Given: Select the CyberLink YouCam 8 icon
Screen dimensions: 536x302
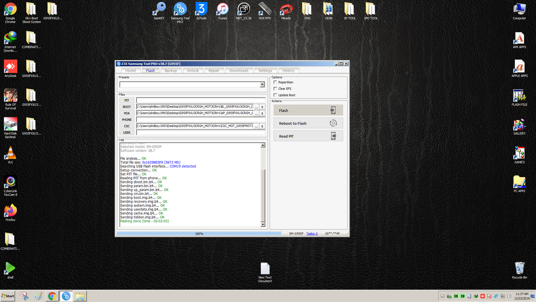Looking at the screenshot, I should (x=10, y=185).
